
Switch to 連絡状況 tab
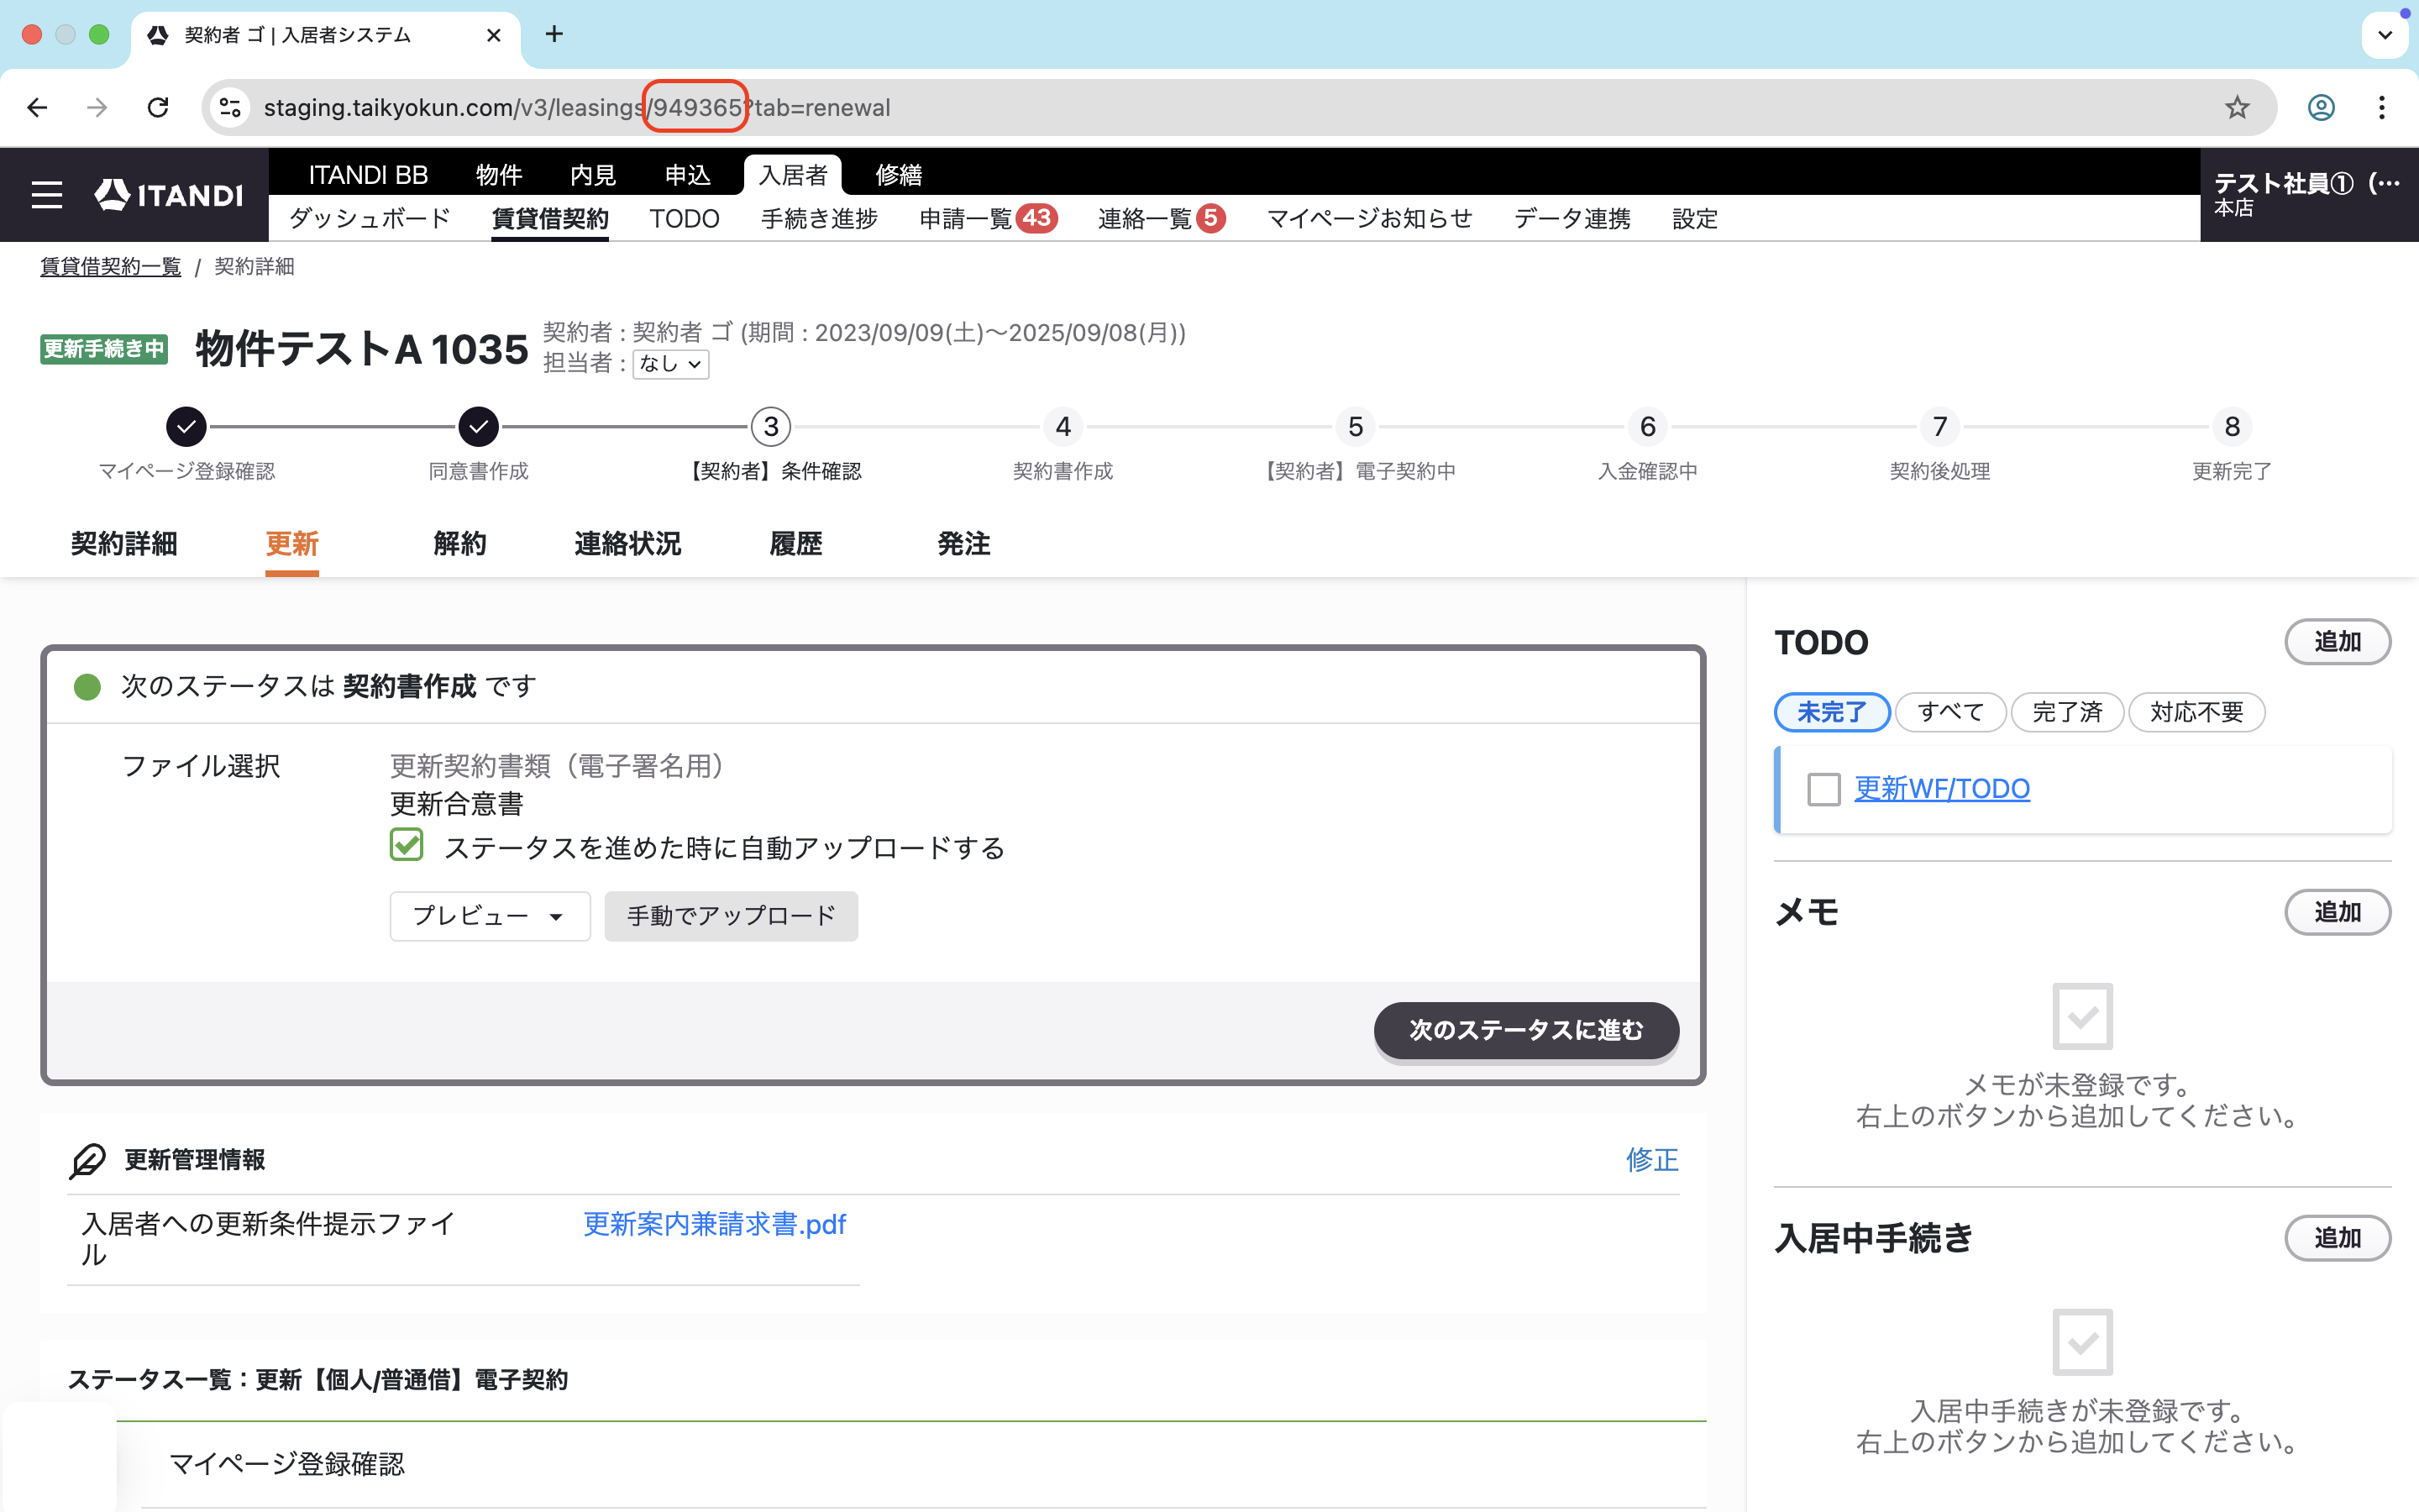click(x=627, y=544)
